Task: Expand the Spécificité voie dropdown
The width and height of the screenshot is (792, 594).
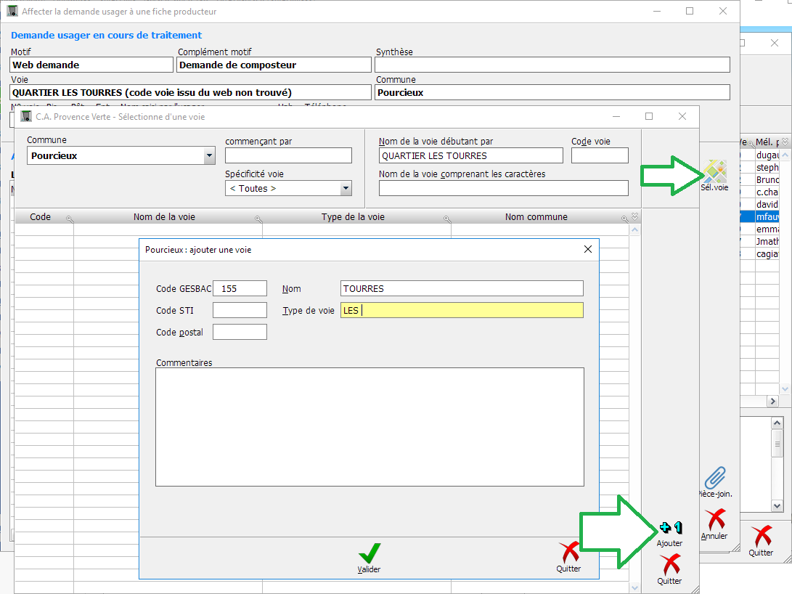Action: (346, 189)
